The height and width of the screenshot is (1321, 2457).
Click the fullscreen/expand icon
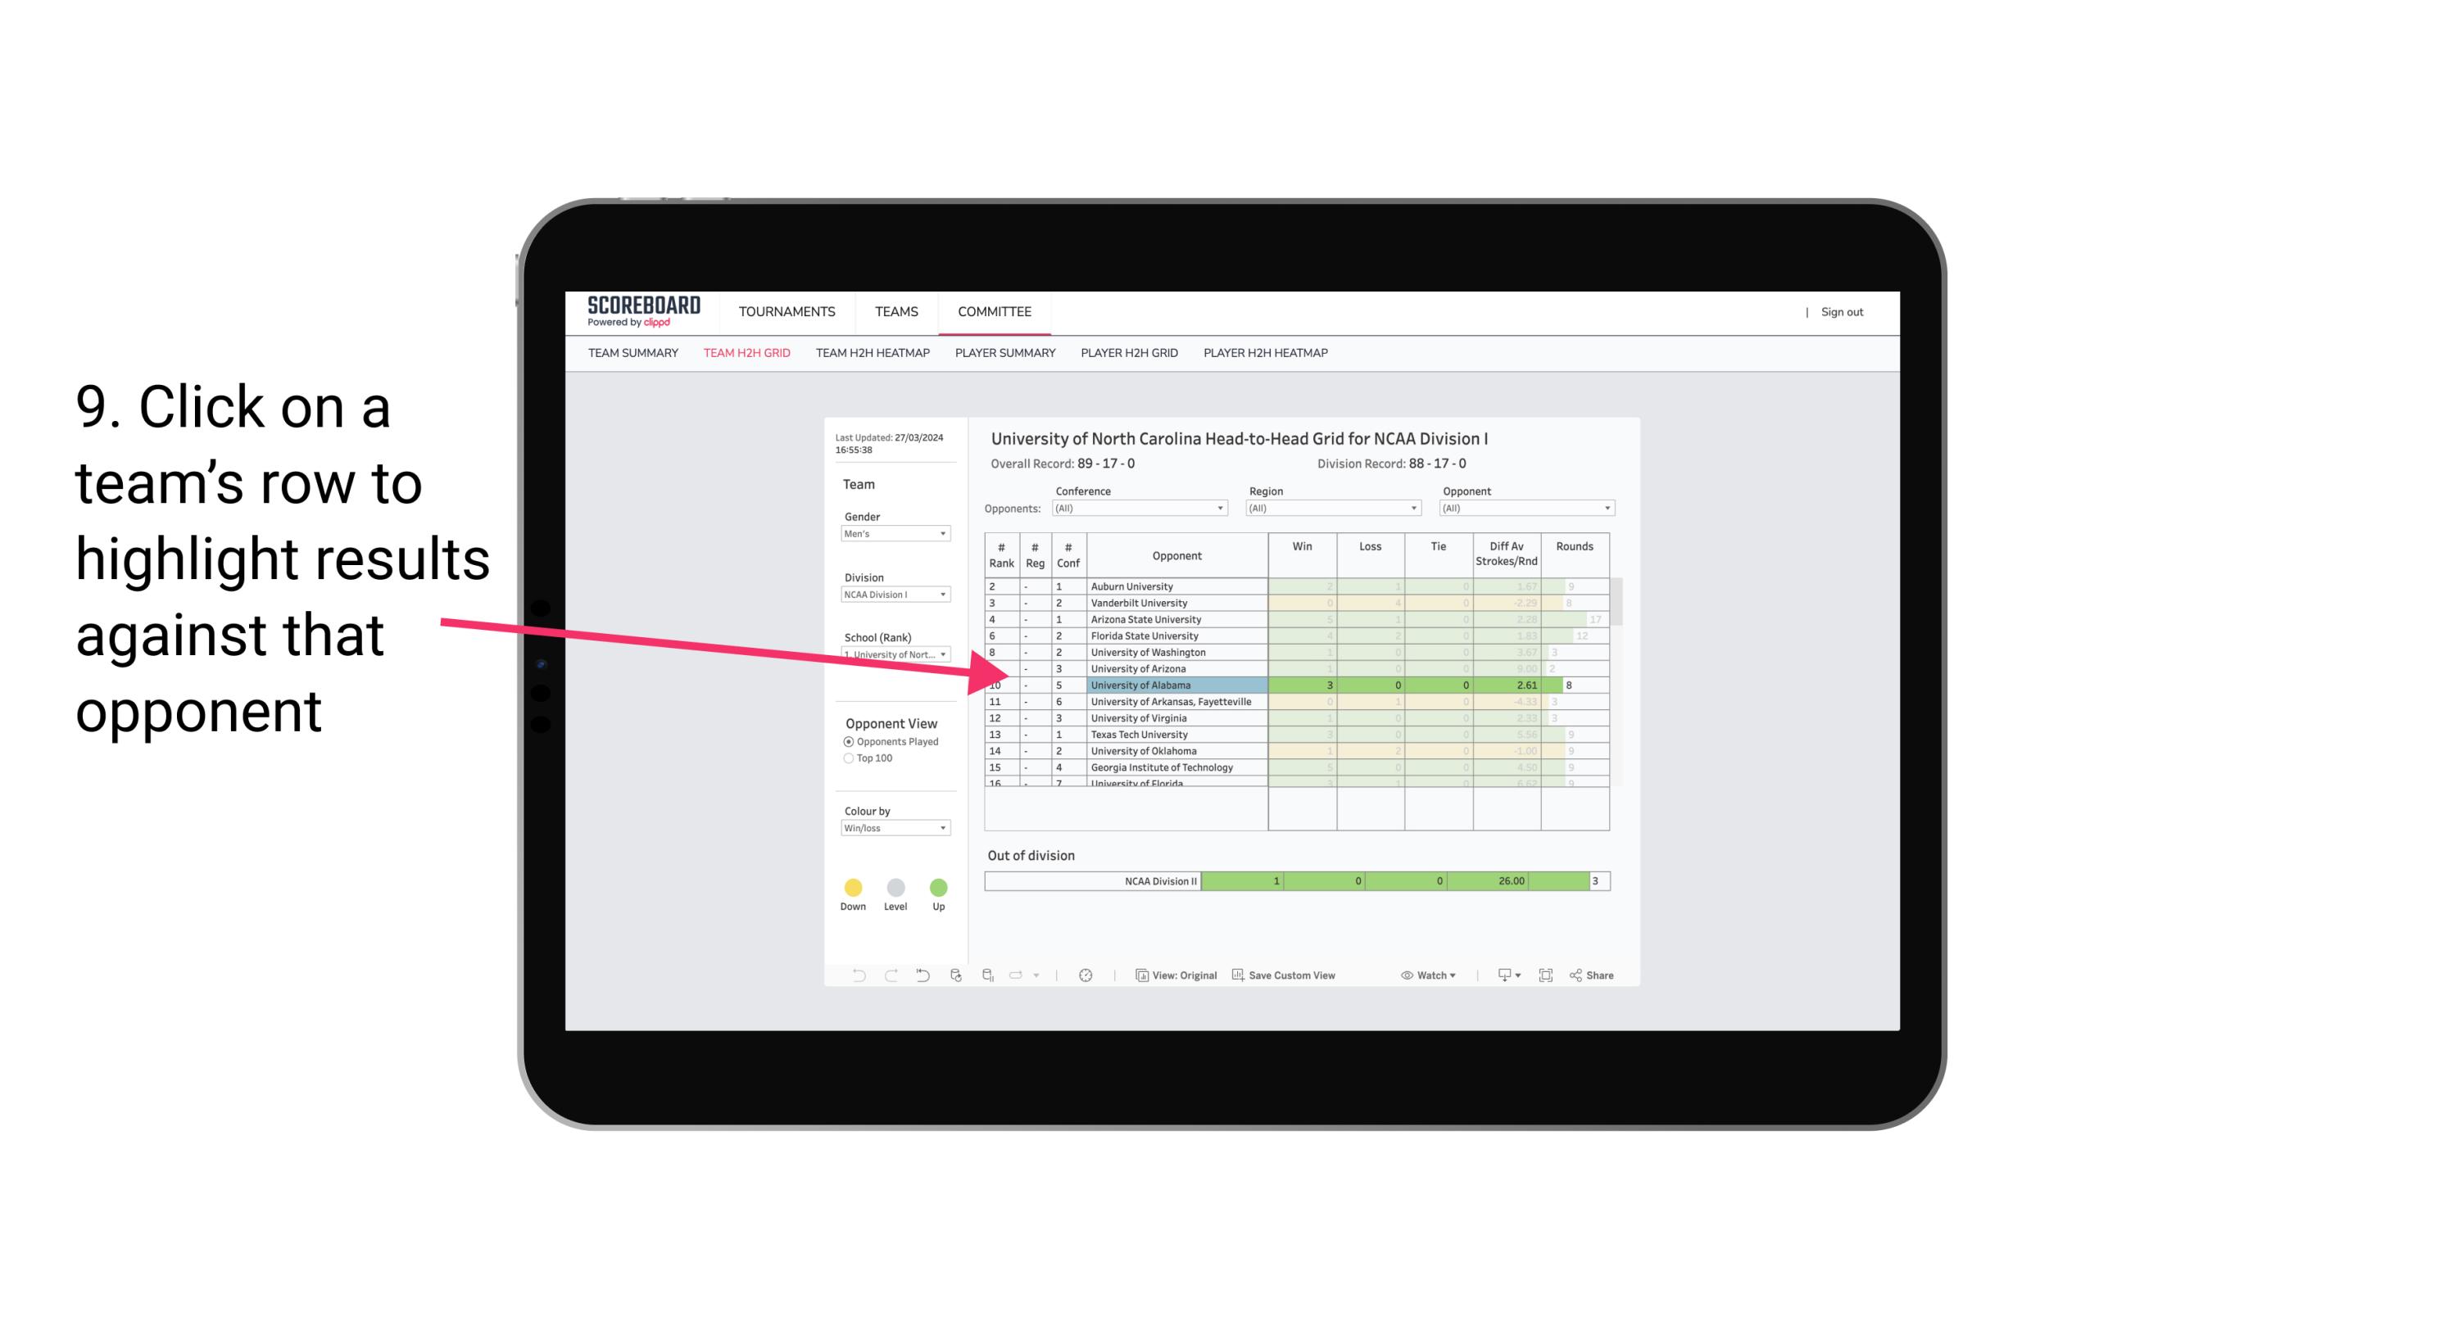(x=1544, y=976)
